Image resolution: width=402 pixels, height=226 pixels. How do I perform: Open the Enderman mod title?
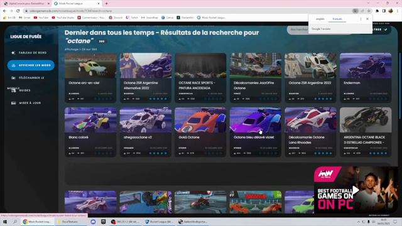(352, 83)
